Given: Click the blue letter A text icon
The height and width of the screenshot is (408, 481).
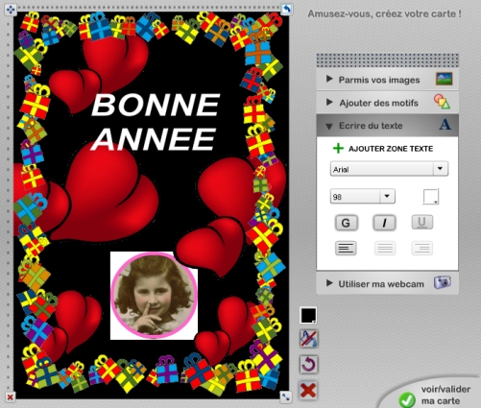Looking at the screenshot, I should [445, 125].
